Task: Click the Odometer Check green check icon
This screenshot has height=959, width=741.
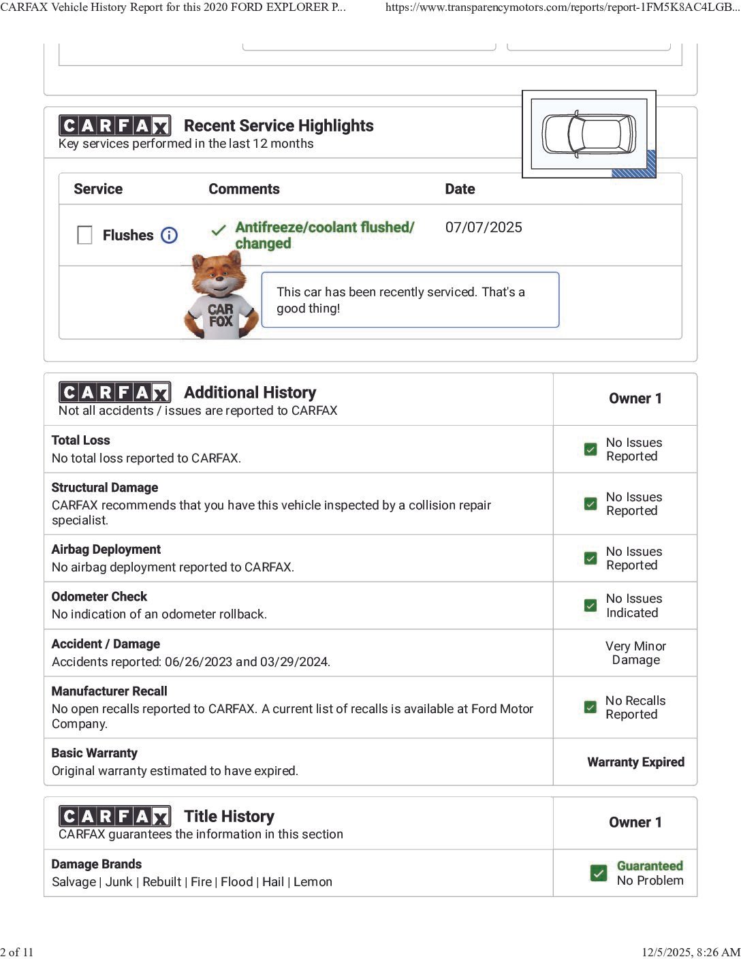Action: (x=590, y=606)
